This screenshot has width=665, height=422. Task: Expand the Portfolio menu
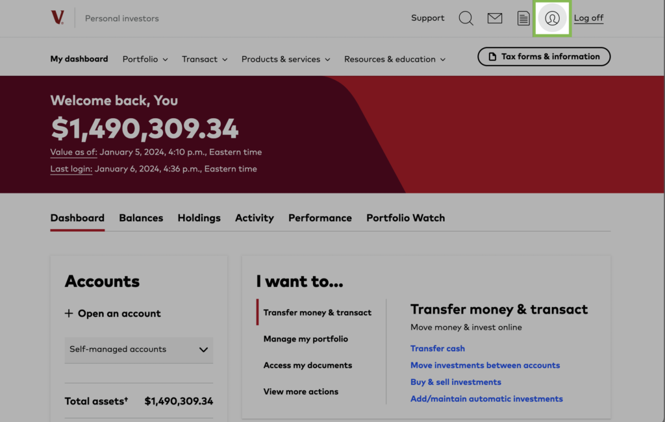click(x=145, y=59)
